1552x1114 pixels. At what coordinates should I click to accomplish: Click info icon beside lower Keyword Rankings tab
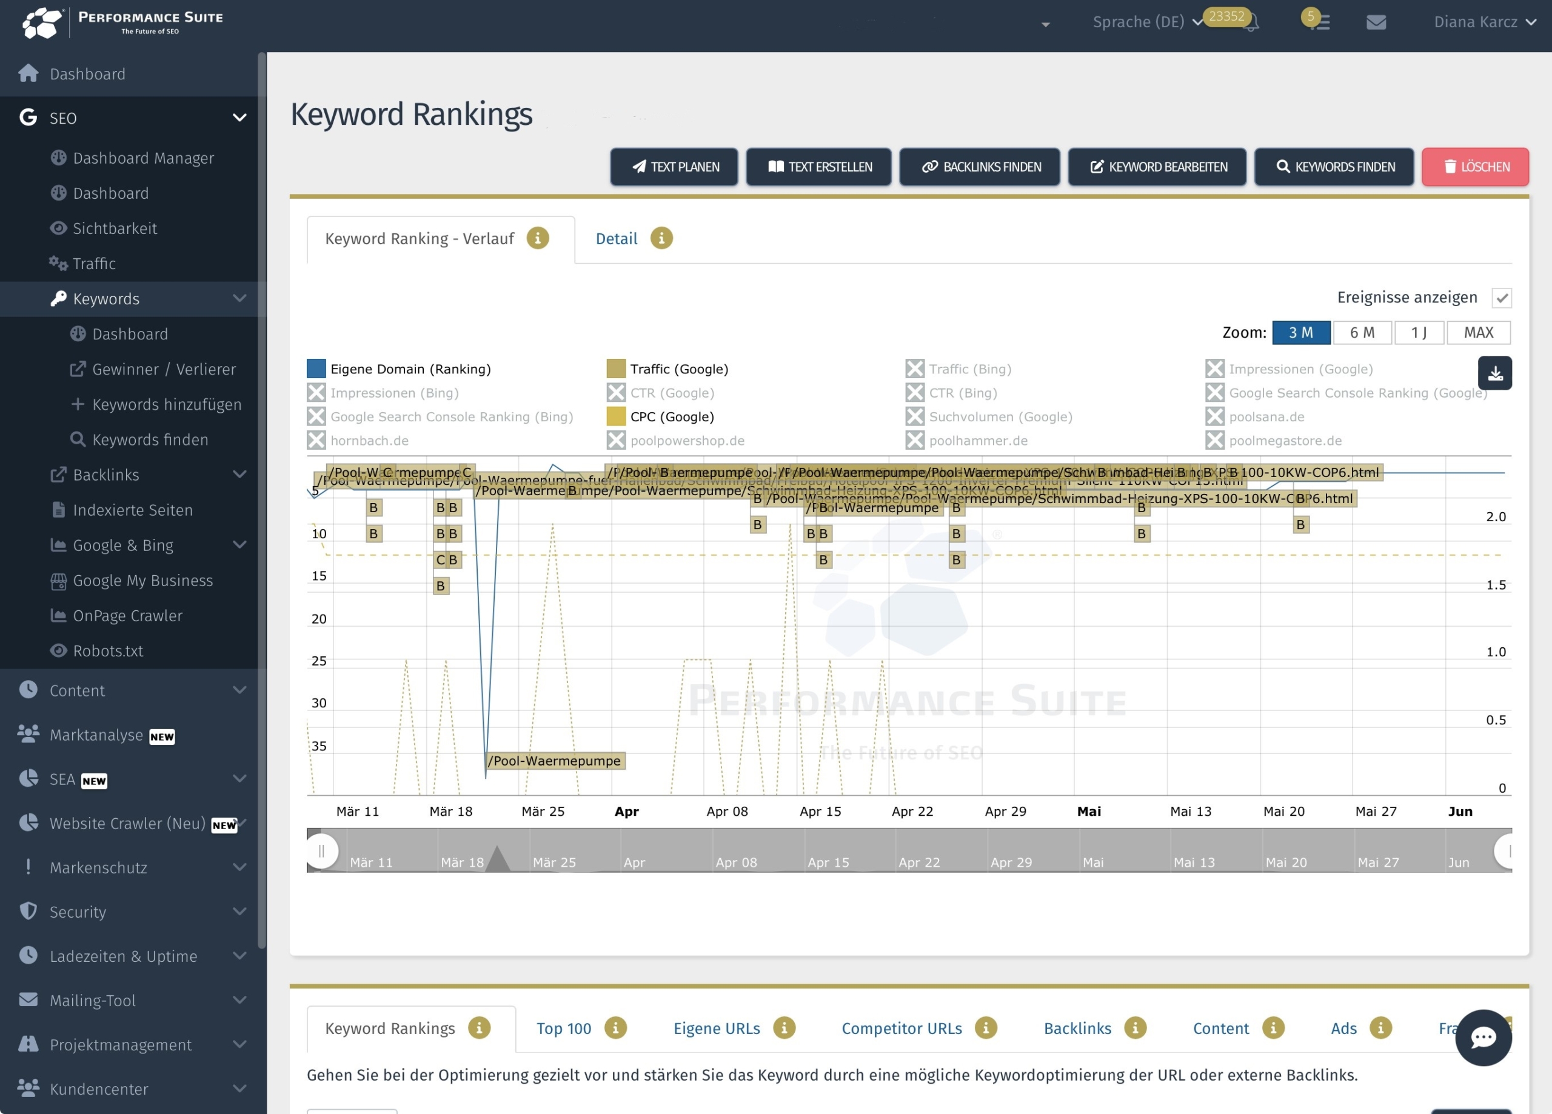click(479, 1028)
